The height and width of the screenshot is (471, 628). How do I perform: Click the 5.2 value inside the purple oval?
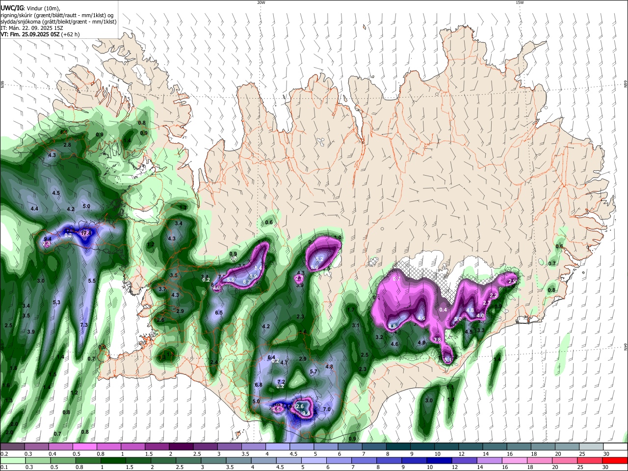point(320,259)
